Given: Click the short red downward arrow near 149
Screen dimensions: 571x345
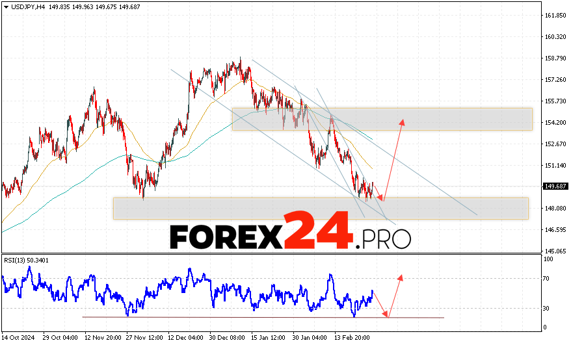Looking at the screenshot, I should 378,193.
